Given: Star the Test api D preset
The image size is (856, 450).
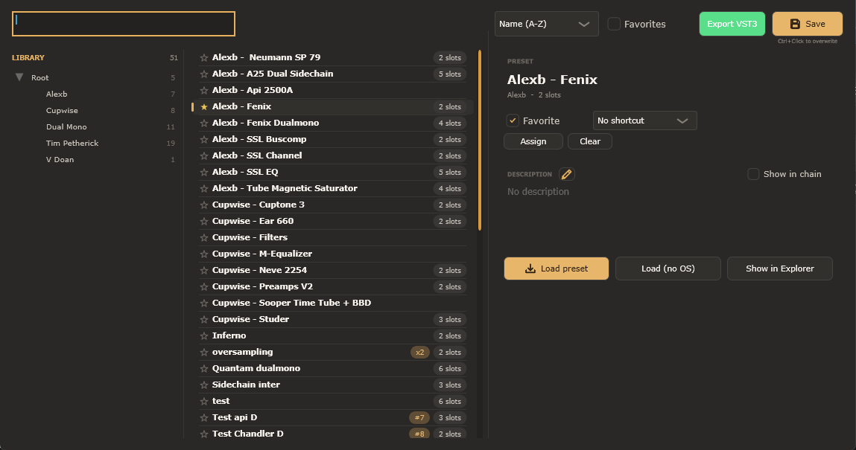Looking at the screenshot, I should (x=204, y=417).
